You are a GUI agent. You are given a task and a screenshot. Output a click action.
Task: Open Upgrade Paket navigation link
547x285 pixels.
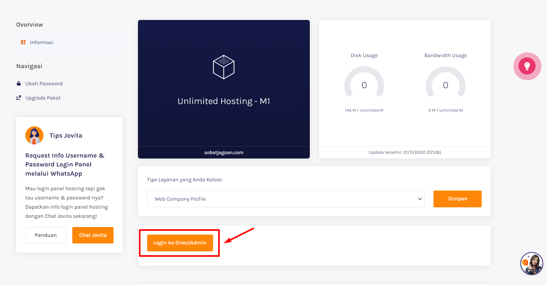(43, 98)
